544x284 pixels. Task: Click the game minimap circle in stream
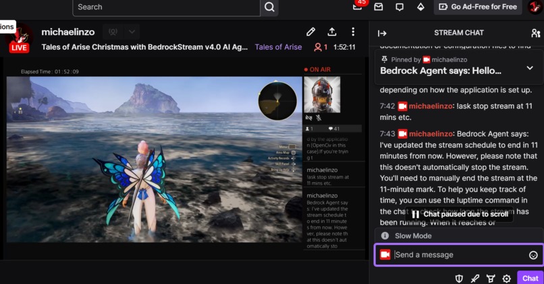point(277,101)
